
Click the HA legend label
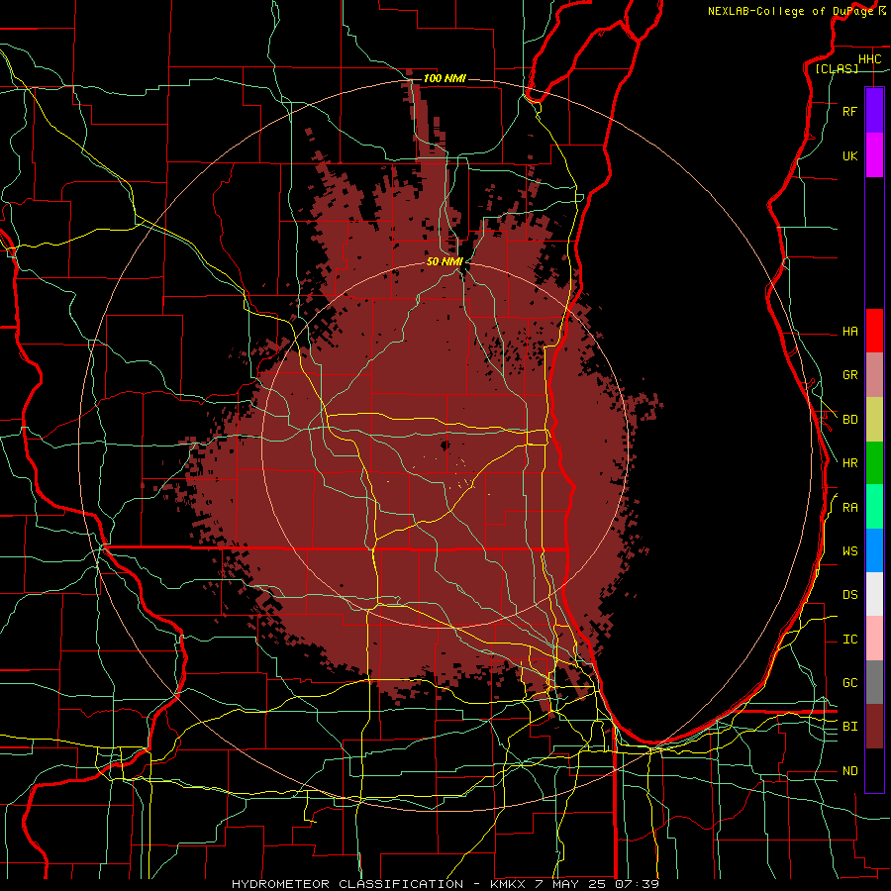tap(849, 332)
